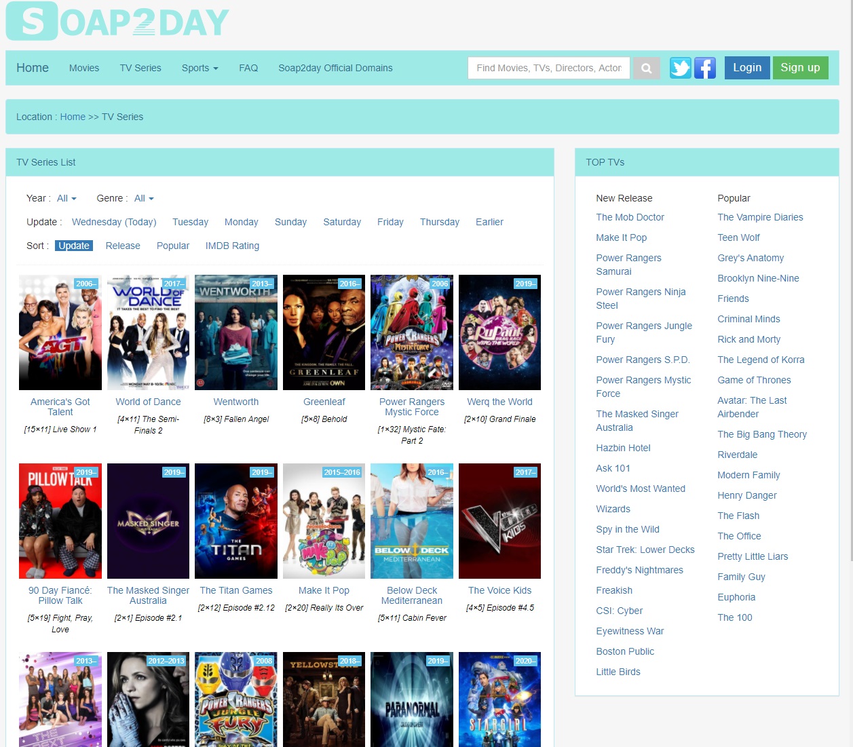Open Power Rangers Samurai in New Release
This screenshot has height=747, width=853.
pyautogui.click(x=628, y=265)
